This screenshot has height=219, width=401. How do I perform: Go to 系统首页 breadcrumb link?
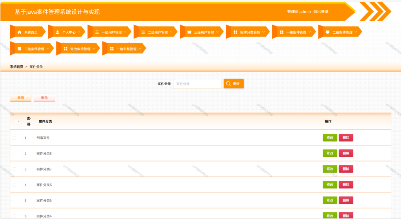click(x=16, y=66)
